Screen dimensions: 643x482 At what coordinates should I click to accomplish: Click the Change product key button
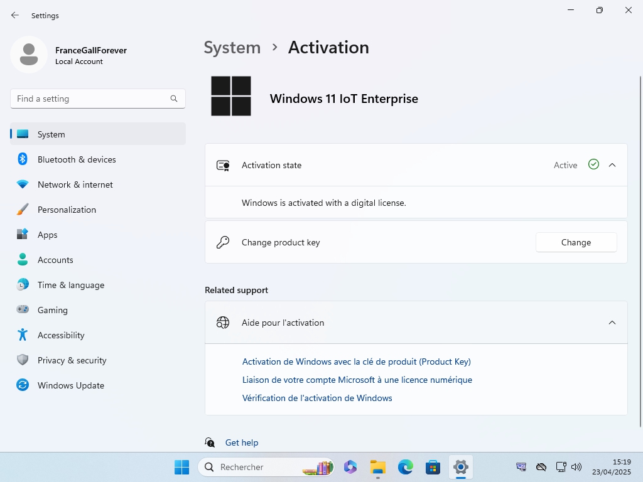point(576,242)
